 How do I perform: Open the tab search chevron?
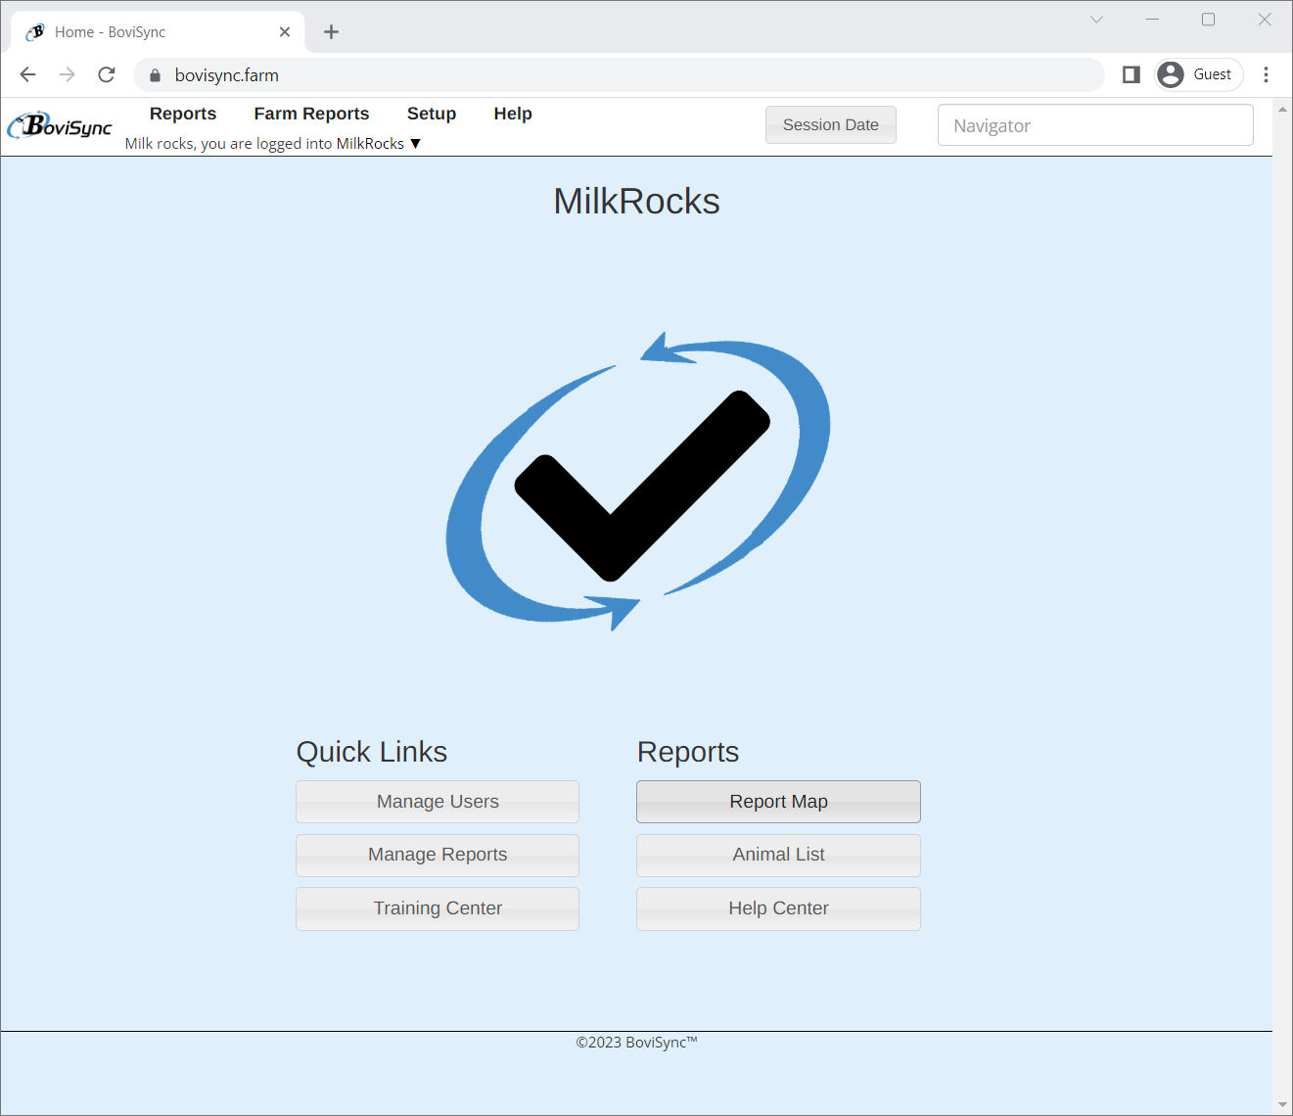1096,20
